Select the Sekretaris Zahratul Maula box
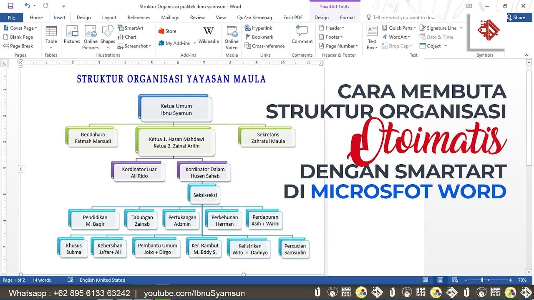Image resolution: width=534 pixels, height=300 pixels. pyautogui.click(x=268, y=138)
